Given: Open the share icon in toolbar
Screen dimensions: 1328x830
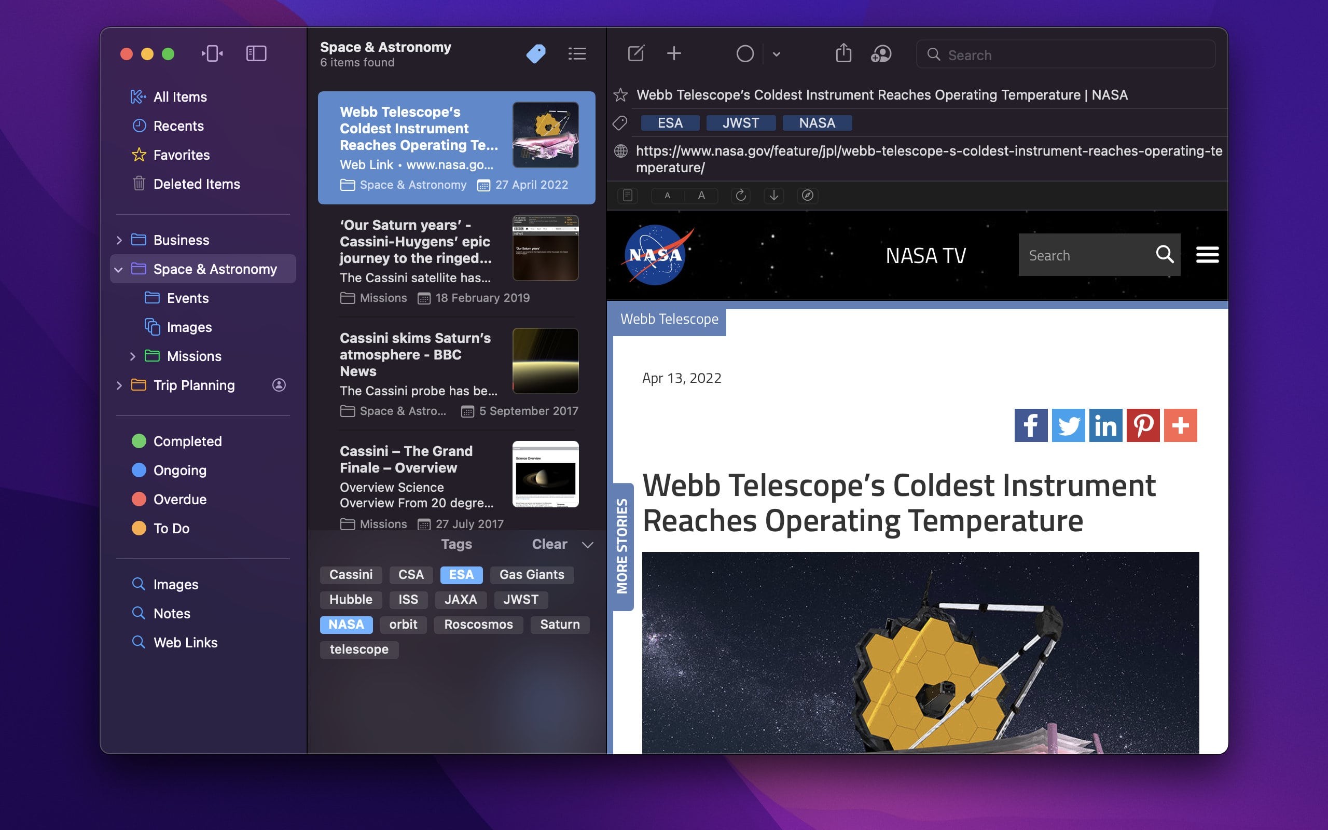Looking at the screenshot, I should 843,54.
